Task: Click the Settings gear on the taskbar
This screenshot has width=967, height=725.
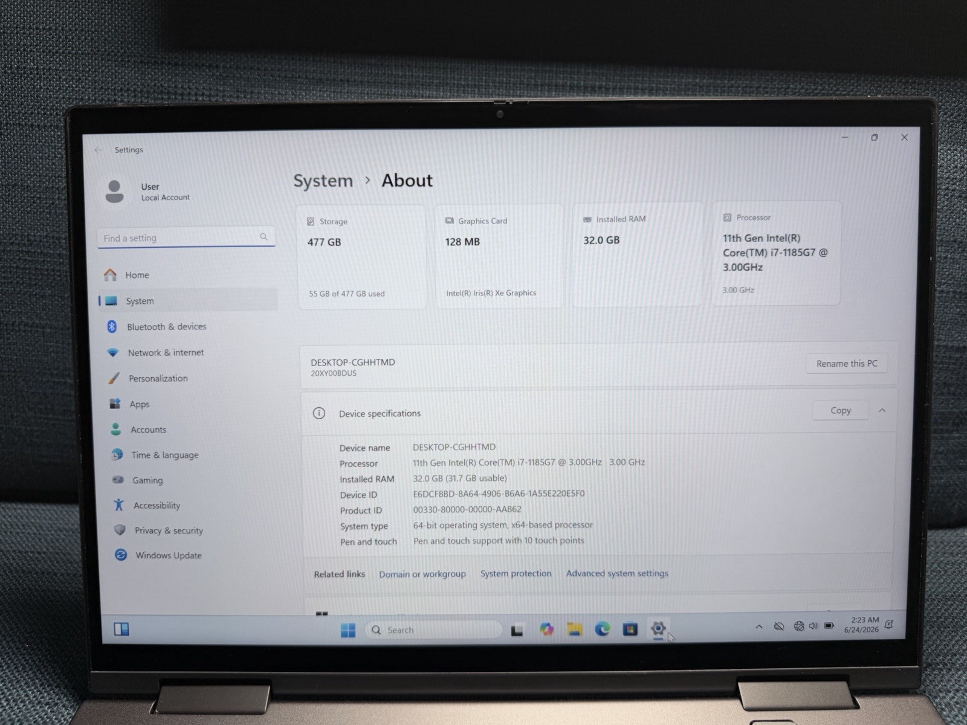Action: (658, 628)
